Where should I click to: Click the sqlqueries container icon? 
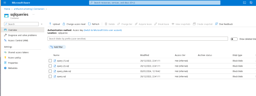[x=6, y=16]
